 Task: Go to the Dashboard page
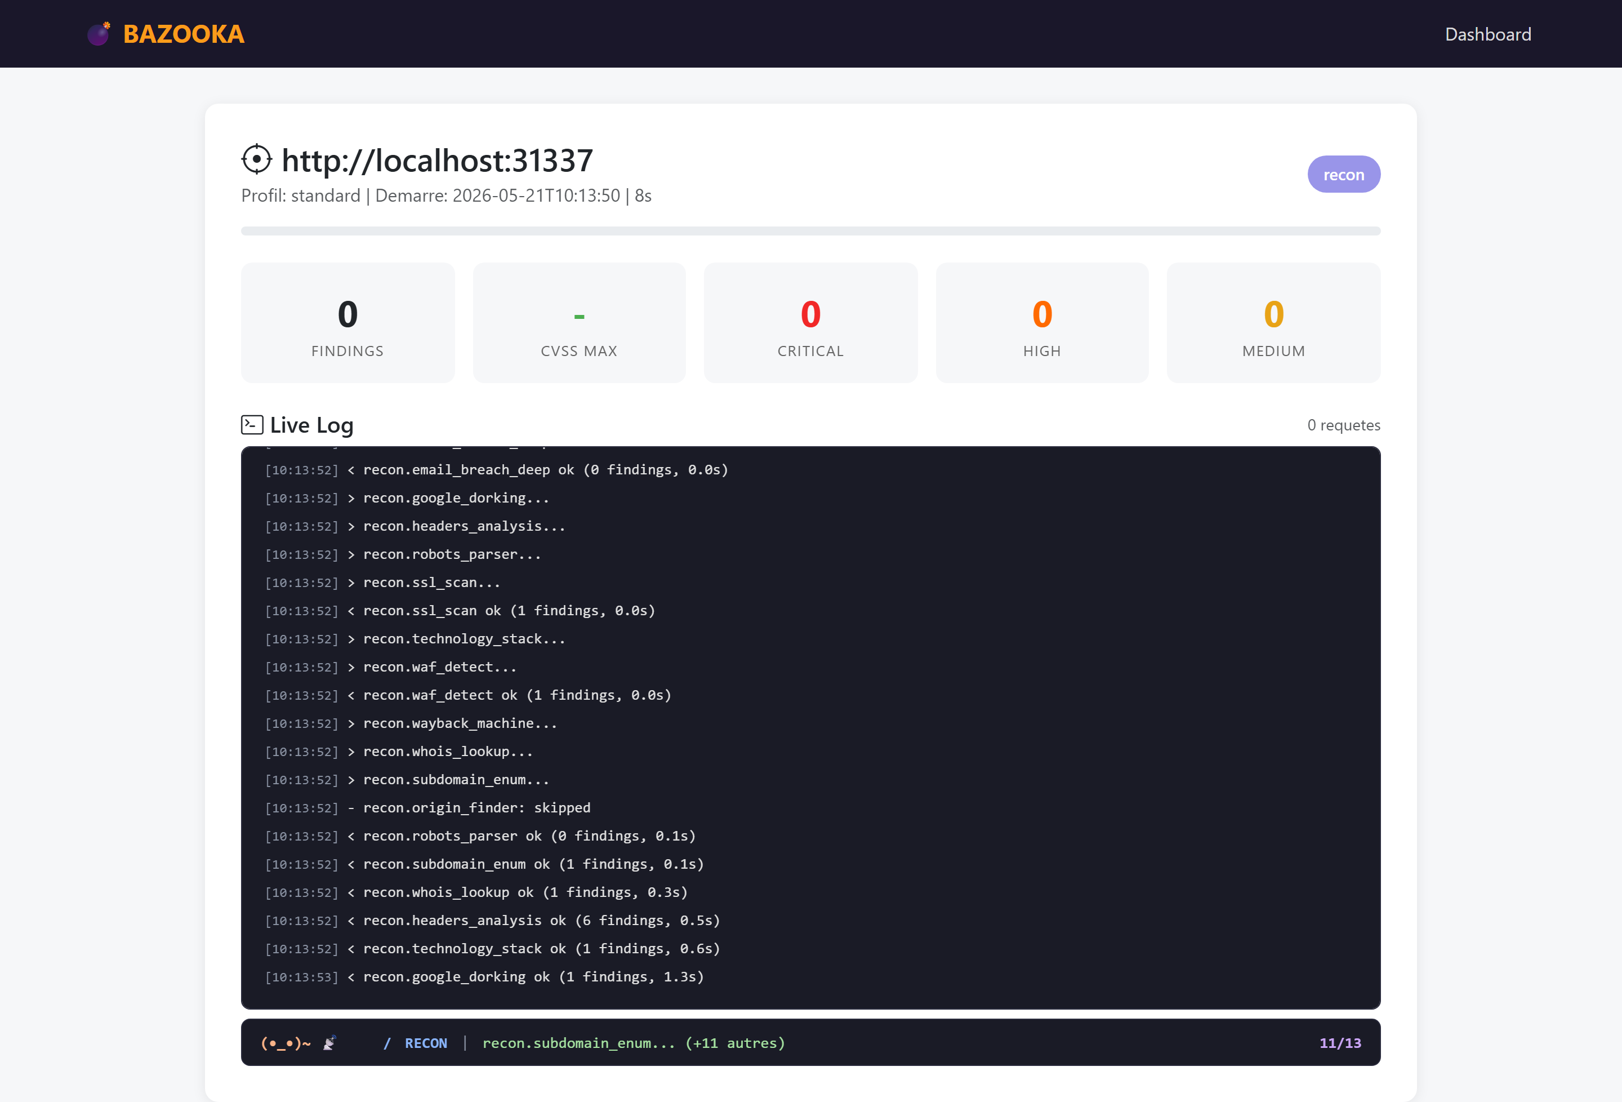(1487, 34)
